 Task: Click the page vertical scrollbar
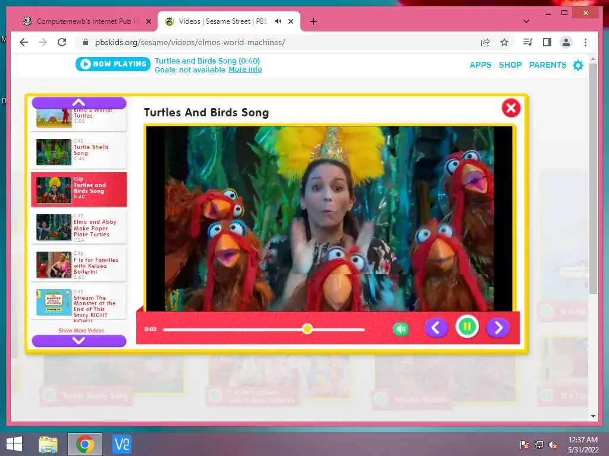(x=593, y=179)
